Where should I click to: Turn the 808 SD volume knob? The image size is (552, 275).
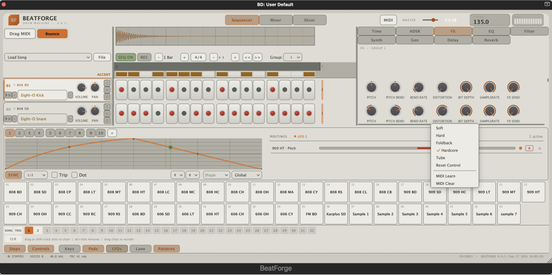[x=81, y=111]
